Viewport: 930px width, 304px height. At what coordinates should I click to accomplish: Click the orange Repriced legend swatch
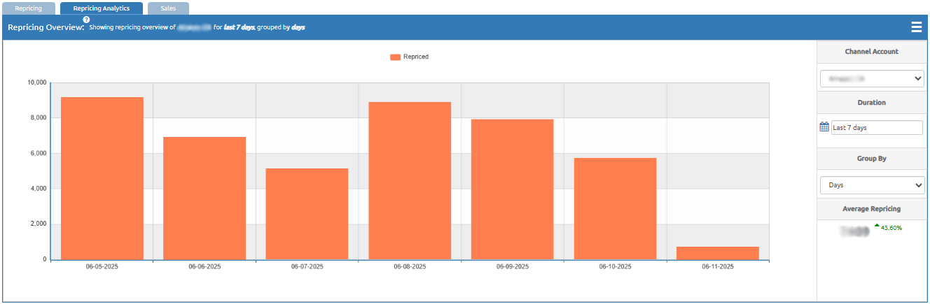coord(395,57)
